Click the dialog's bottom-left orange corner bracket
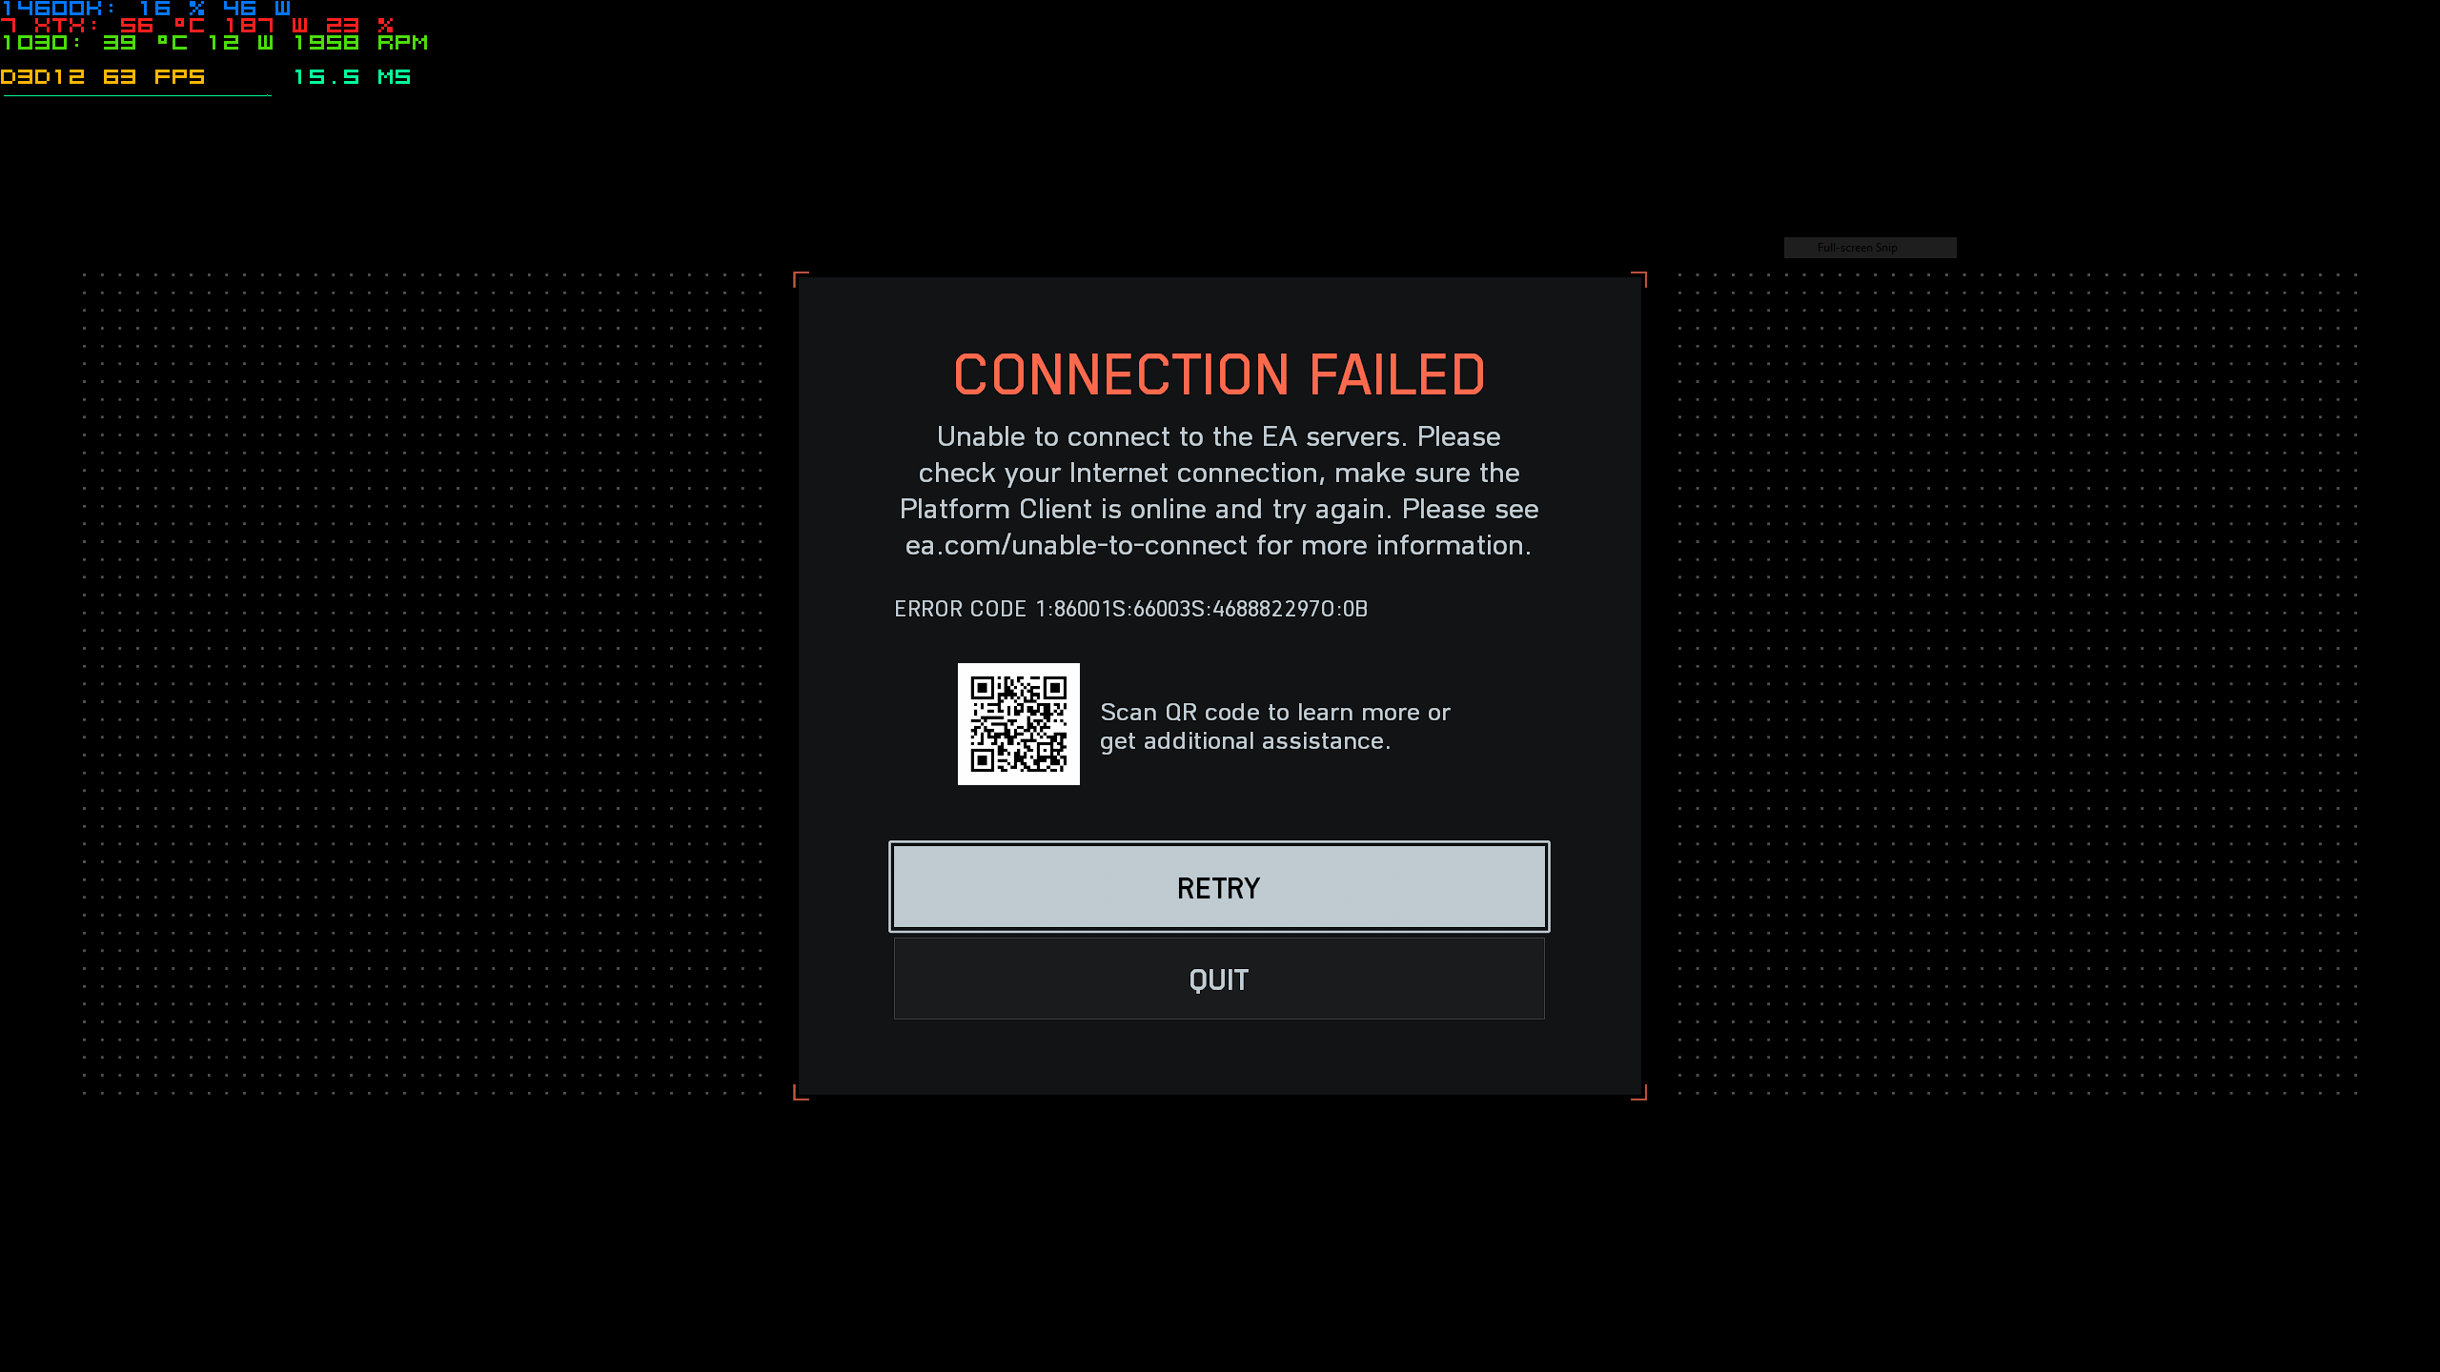2440x1372 pixels. (801, 1093)
